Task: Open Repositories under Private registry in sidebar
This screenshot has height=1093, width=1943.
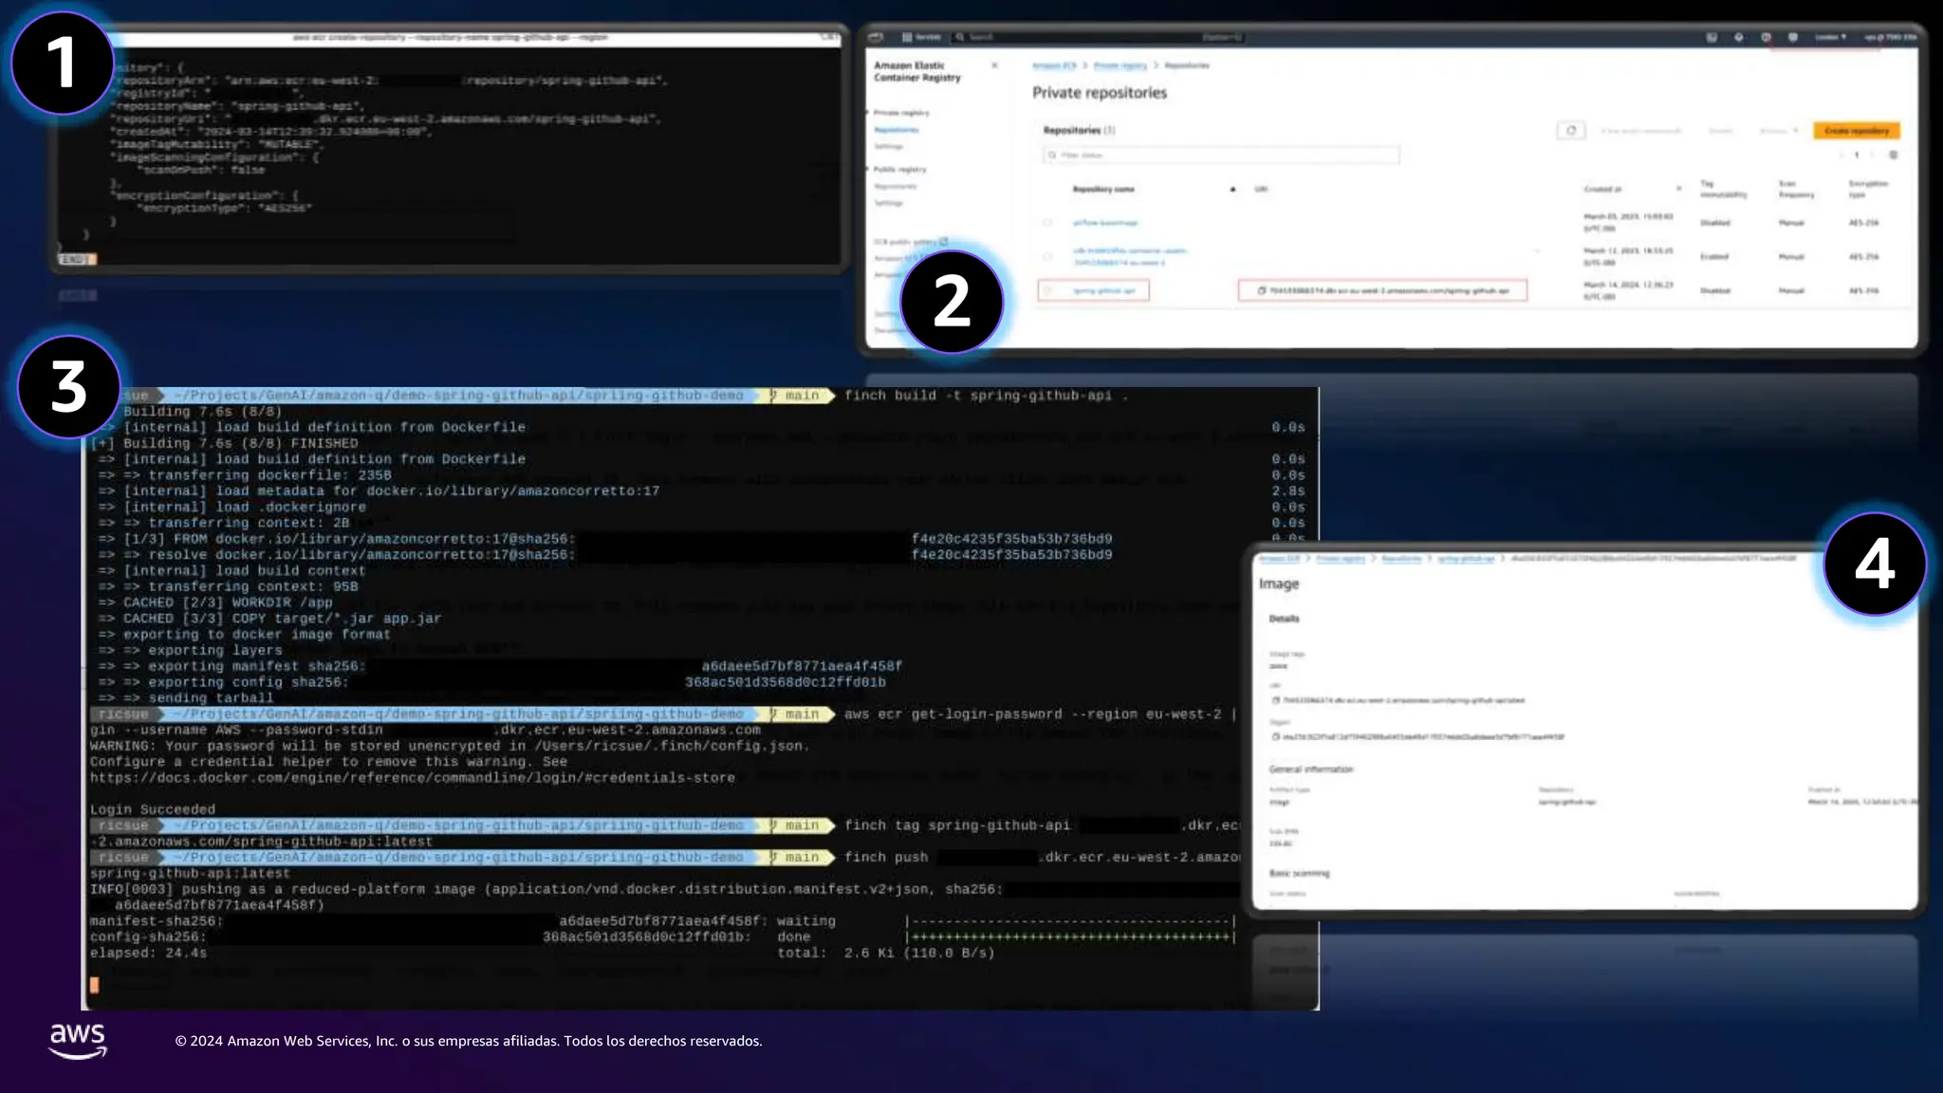Action: [896, 130]
